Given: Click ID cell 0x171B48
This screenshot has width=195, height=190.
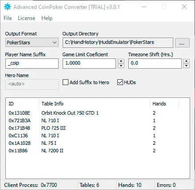Looking at the screenshot, I should (x=20, y=128).
